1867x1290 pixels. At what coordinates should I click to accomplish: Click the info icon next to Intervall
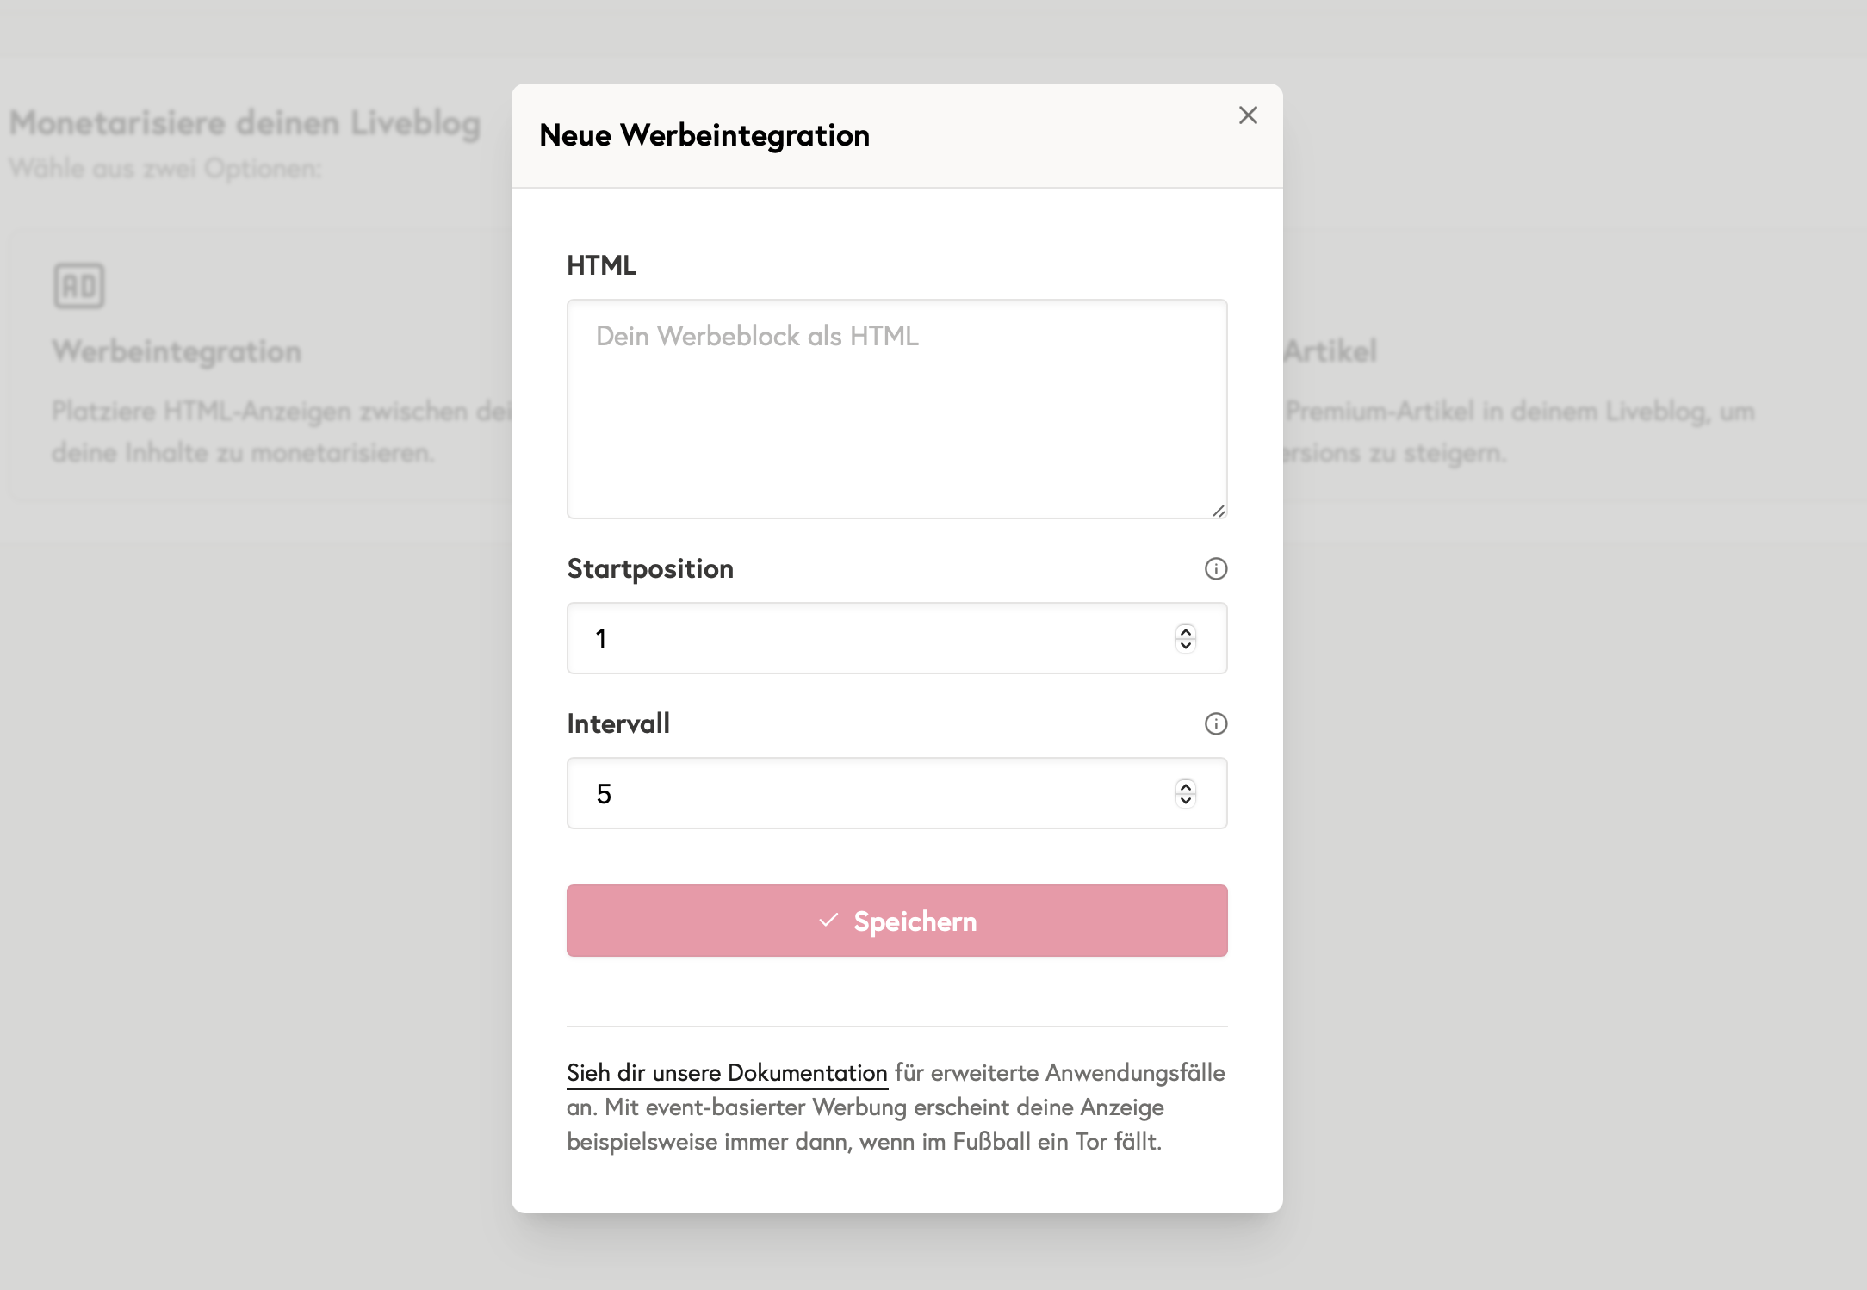tap(1215, 723)
